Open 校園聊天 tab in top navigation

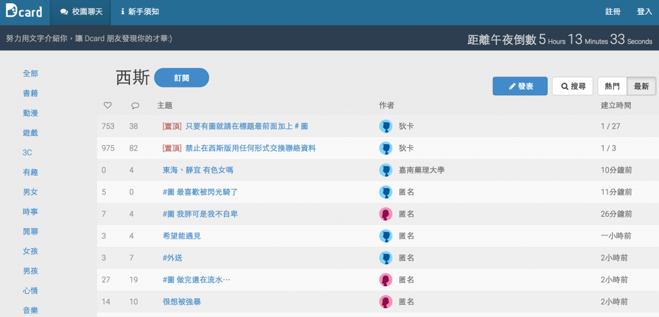81,12
